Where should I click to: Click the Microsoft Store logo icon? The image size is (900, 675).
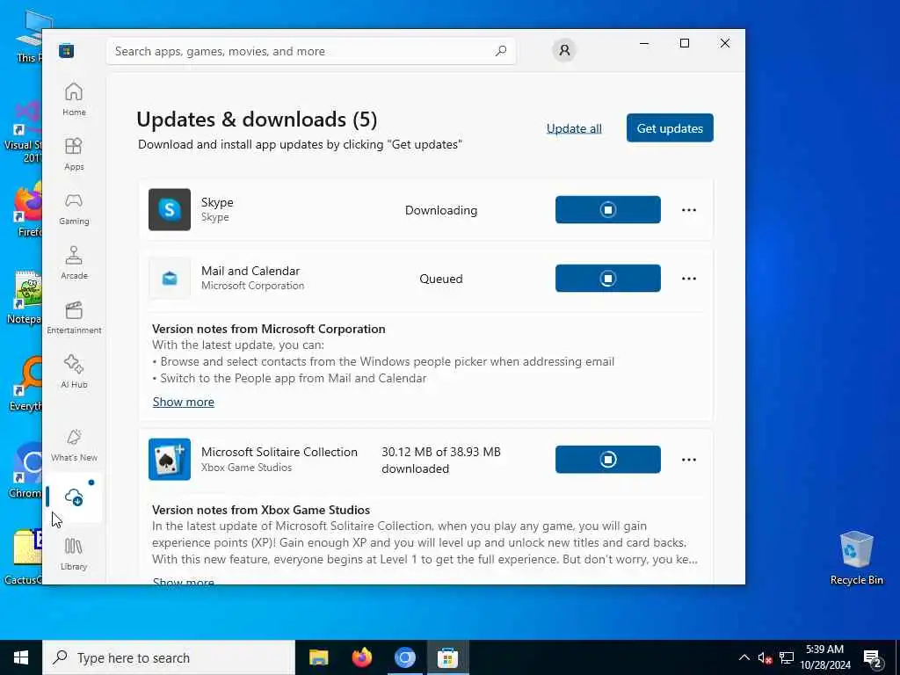pos(66,51)
